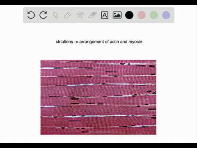Click the striations actin and myosin text
The width and height of the screenshot is (197, 148).
tap(99, 42)
